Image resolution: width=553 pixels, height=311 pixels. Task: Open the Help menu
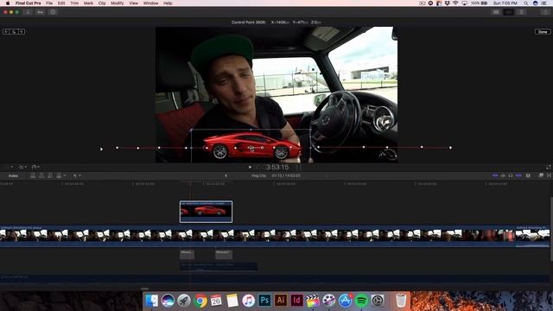pyautogui.click(x=168, y=3)
